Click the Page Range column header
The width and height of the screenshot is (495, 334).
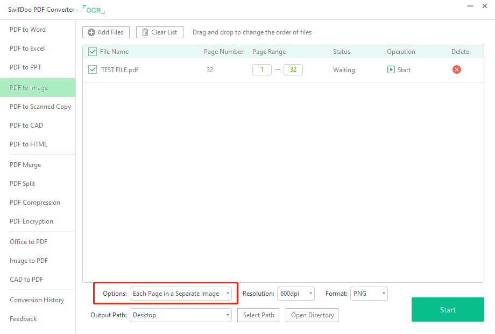(269, 52)
